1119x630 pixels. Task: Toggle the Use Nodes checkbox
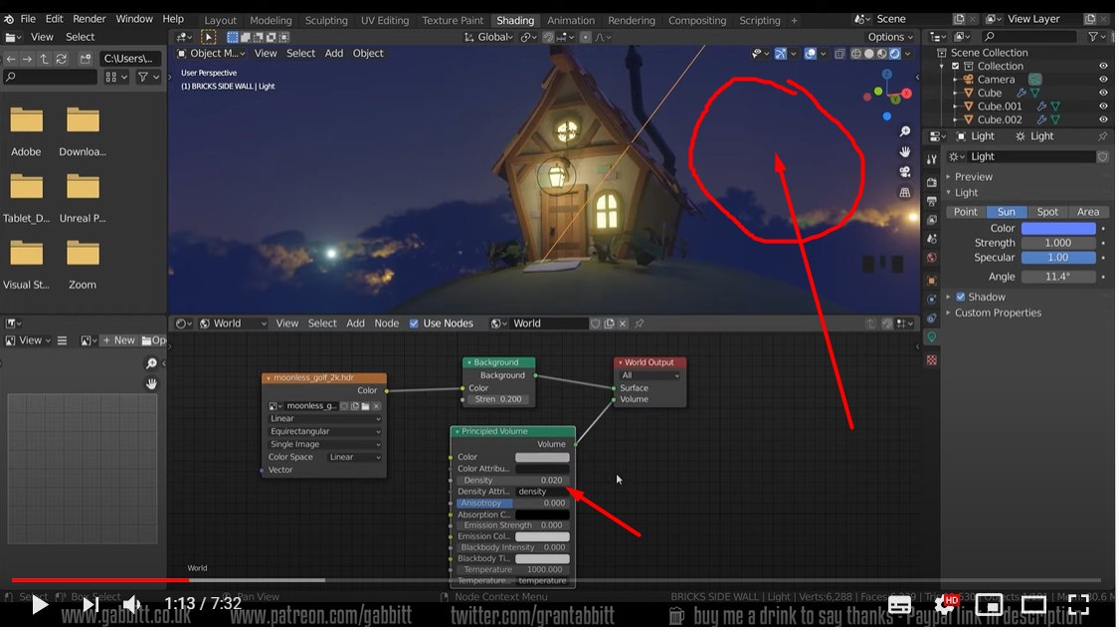coord(414,323)
